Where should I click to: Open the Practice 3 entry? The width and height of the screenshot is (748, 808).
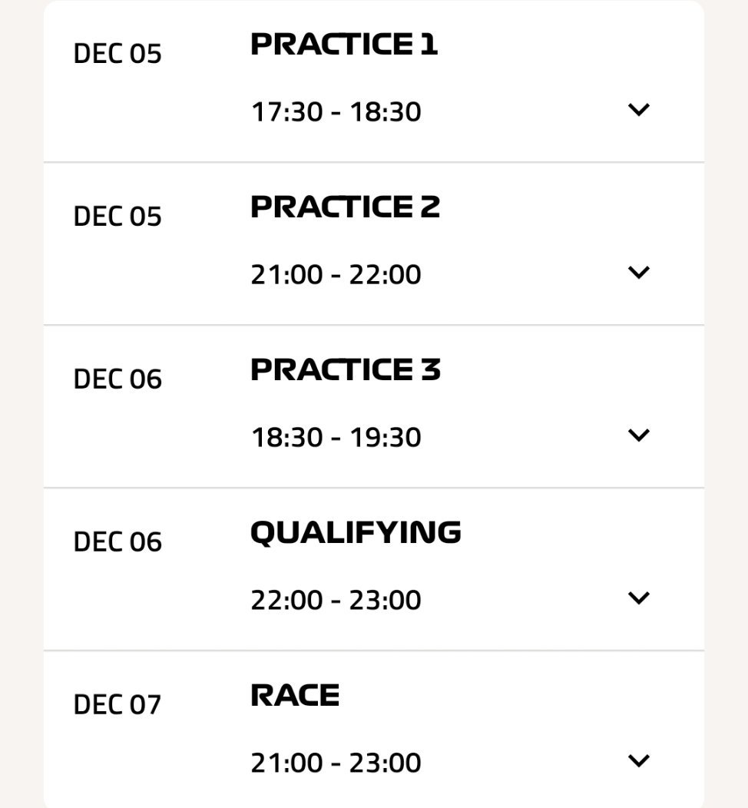pyautogui.click(x=345, y=370)
